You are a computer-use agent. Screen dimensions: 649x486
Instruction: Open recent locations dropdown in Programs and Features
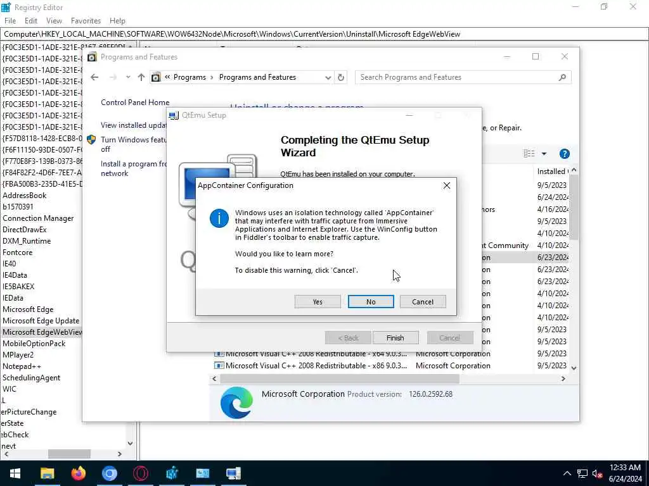click(128, 77)
